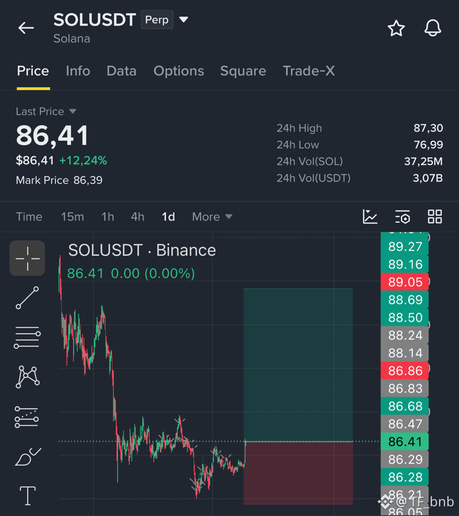Screen dimensions: 459x516
Task: Switch to the Trade-X tab
Action: point(309,71)
